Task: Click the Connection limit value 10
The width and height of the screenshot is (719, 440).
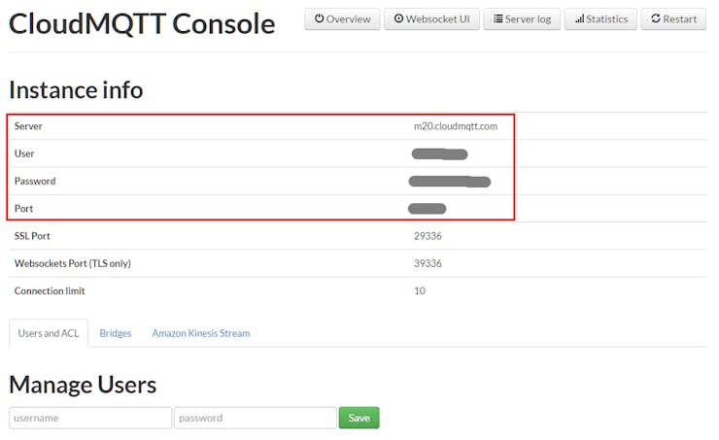Action: [x=420, y=290]
